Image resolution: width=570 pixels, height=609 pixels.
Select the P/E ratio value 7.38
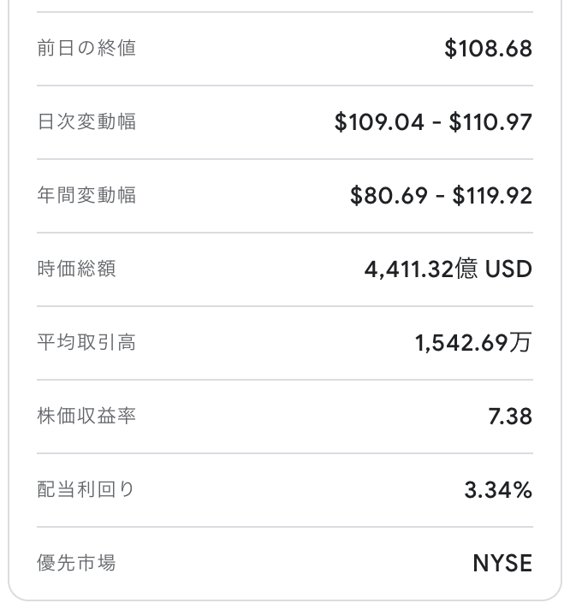510,417
